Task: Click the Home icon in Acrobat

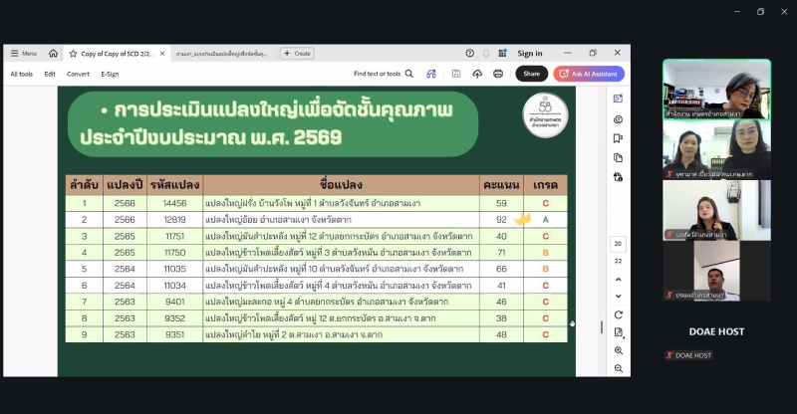Action: (x=53, y=53)
